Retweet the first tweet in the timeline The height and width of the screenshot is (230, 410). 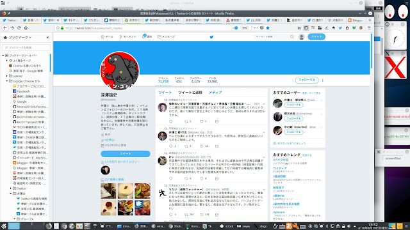point(186,121)
